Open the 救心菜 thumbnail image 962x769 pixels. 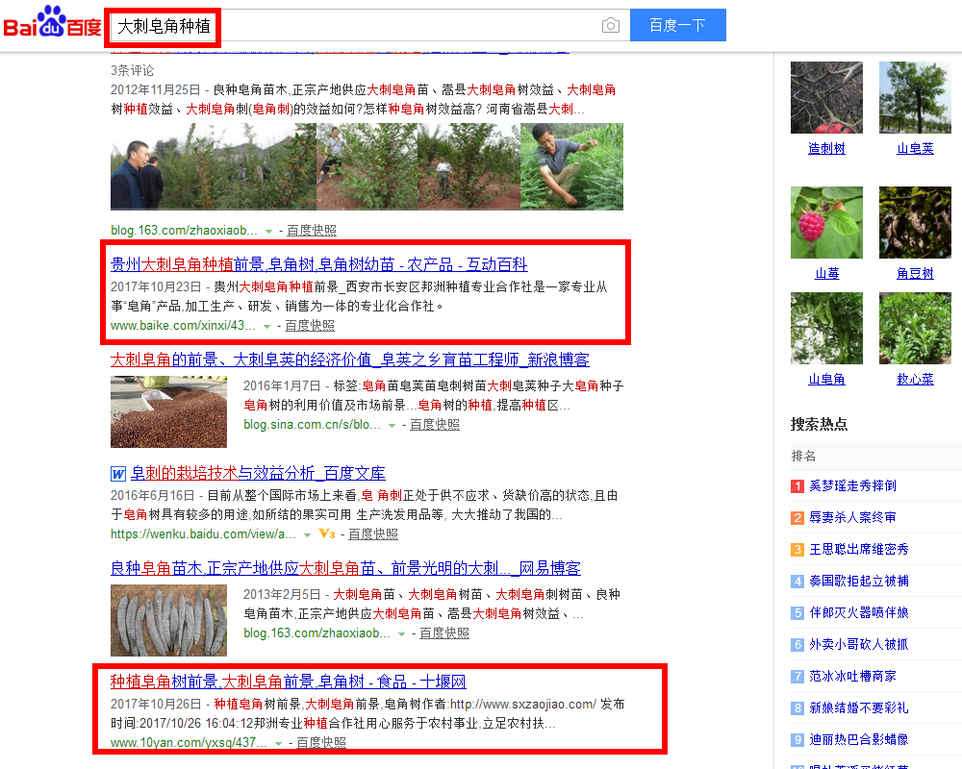(x=915, y=328)
